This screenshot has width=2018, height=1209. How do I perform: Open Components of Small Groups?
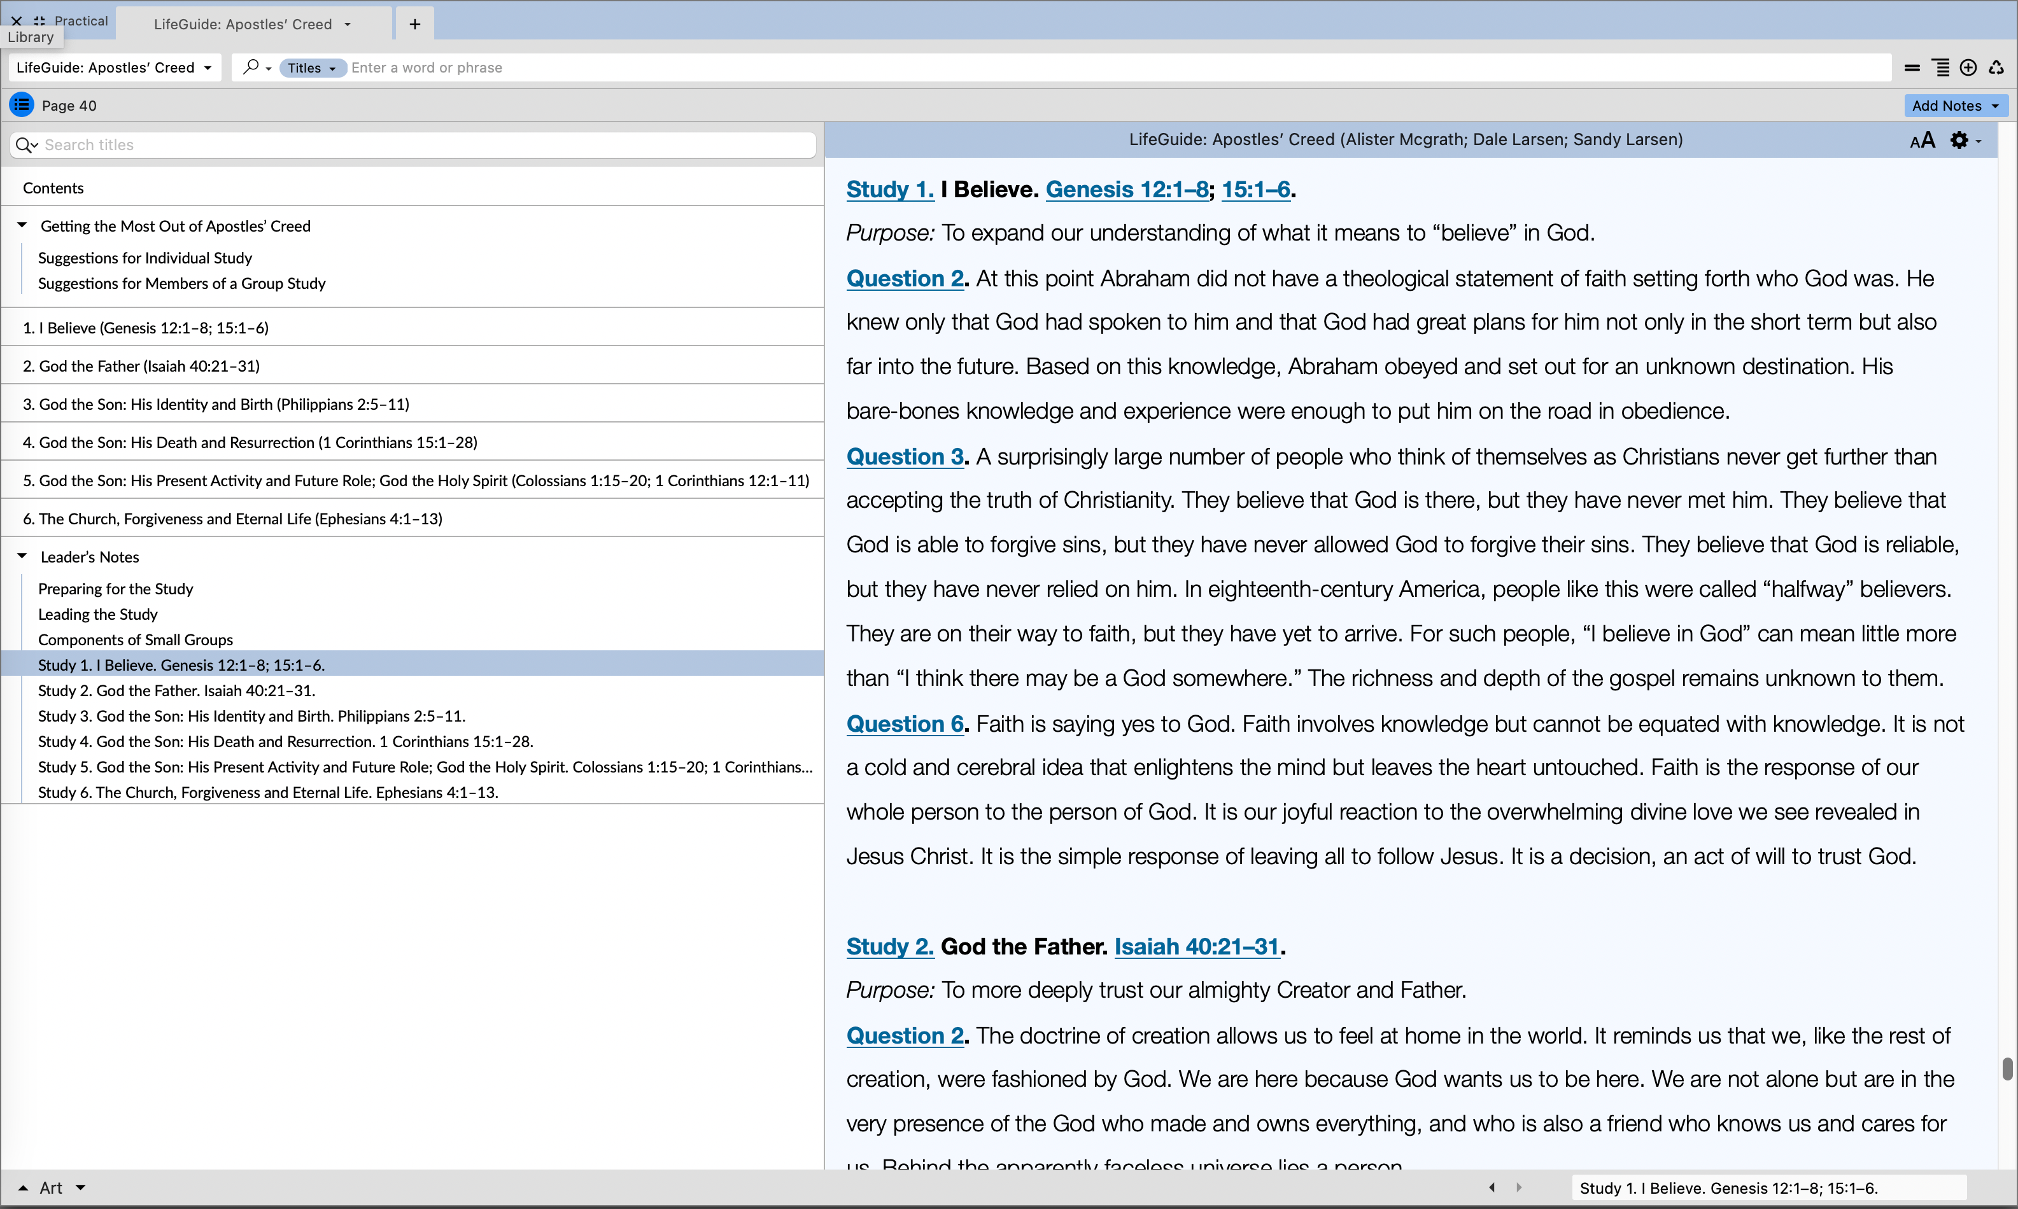pyautogui.click(x=136, y=639)
